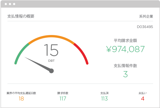Open the 請求件数 value 117

coord(63,99)
